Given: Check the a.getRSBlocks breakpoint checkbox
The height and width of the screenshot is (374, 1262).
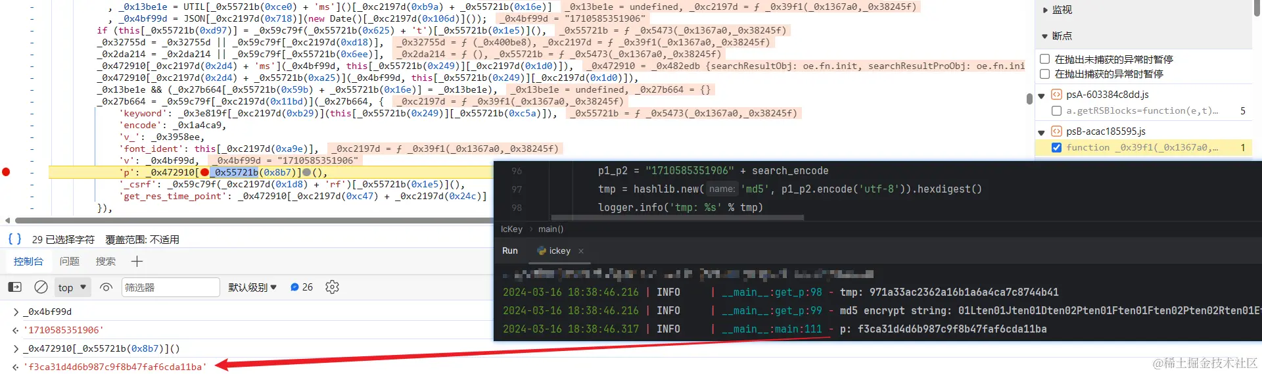Looking at the screenshot, I should (1056, 111).
